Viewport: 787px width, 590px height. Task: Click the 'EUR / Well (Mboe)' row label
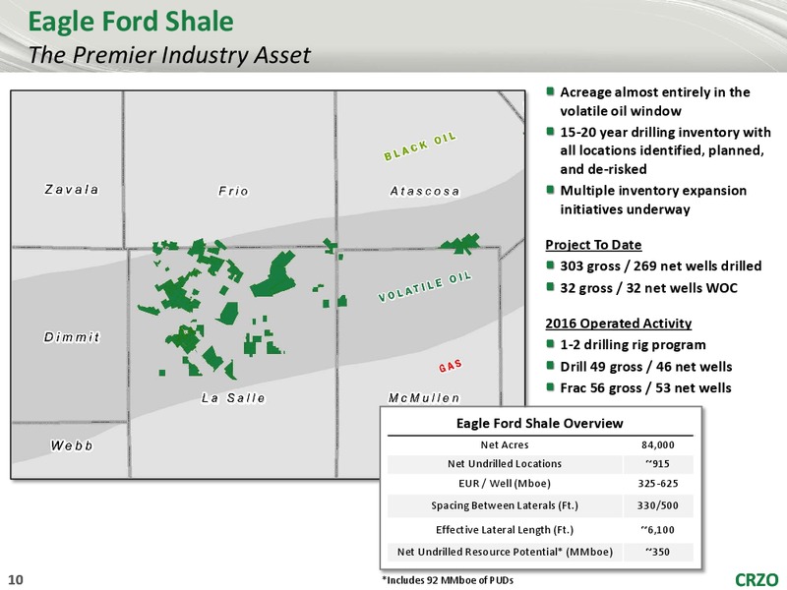pyautogui.click(x=505, y=484)
